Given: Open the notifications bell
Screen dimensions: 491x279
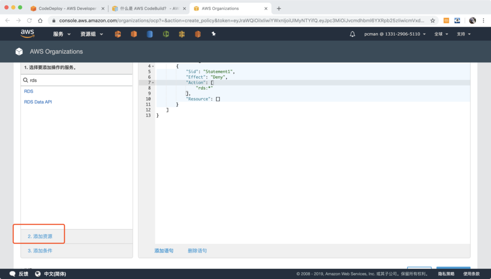Looking at the screenshot, I should 352,34.
